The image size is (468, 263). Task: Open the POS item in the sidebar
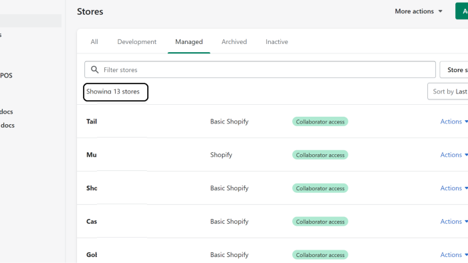click(x=6, y=75)
